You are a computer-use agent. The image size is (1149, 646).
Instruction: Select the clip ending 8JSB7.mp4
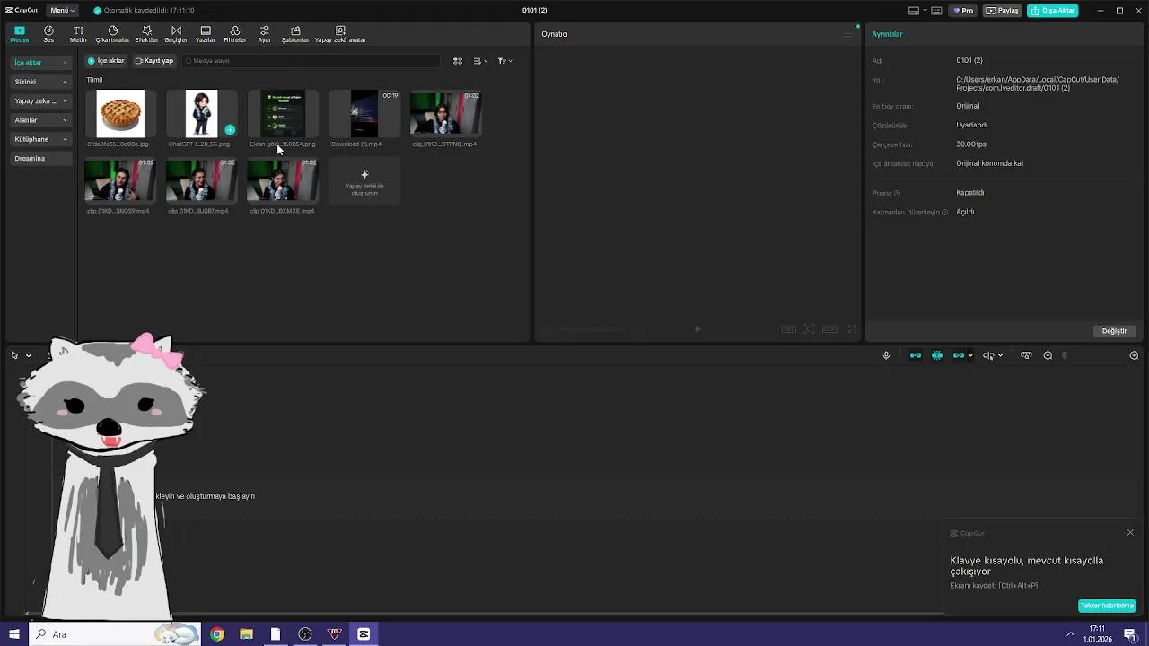(201, 180)
